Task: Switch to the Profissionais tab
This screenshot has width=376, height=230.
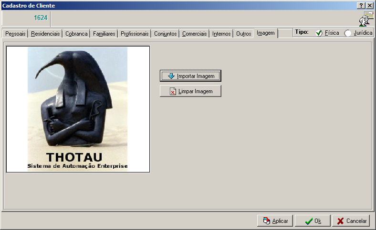Action: (x=135, y=34)
